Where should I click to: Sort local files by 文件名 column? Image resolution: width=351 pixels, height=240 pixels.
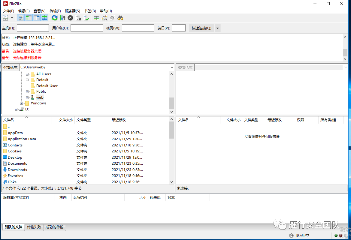26,120
